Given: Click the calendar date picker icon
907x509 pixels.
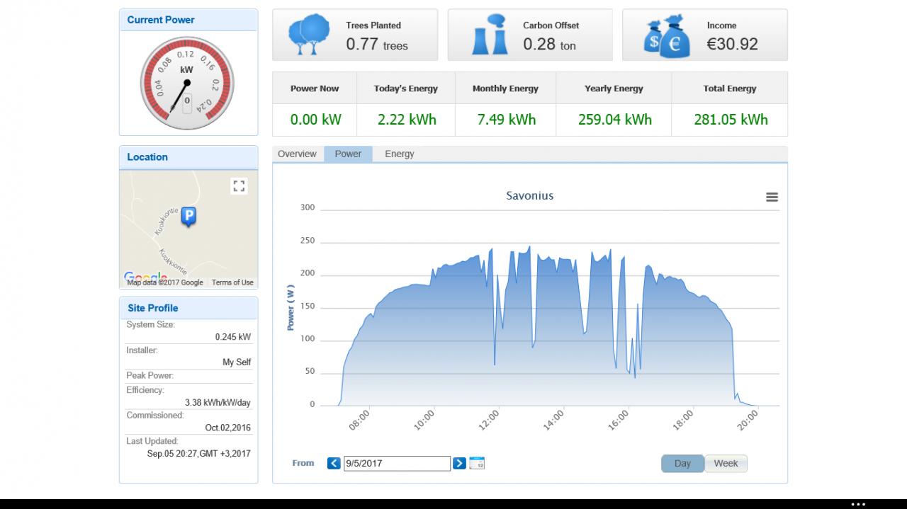Looking at the screenshot, I should point(477,463).
